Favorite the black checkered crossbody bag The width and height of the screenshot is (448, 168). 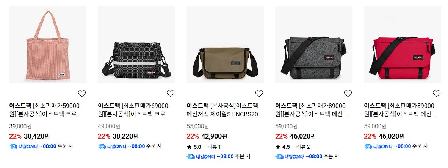[170, 93]
